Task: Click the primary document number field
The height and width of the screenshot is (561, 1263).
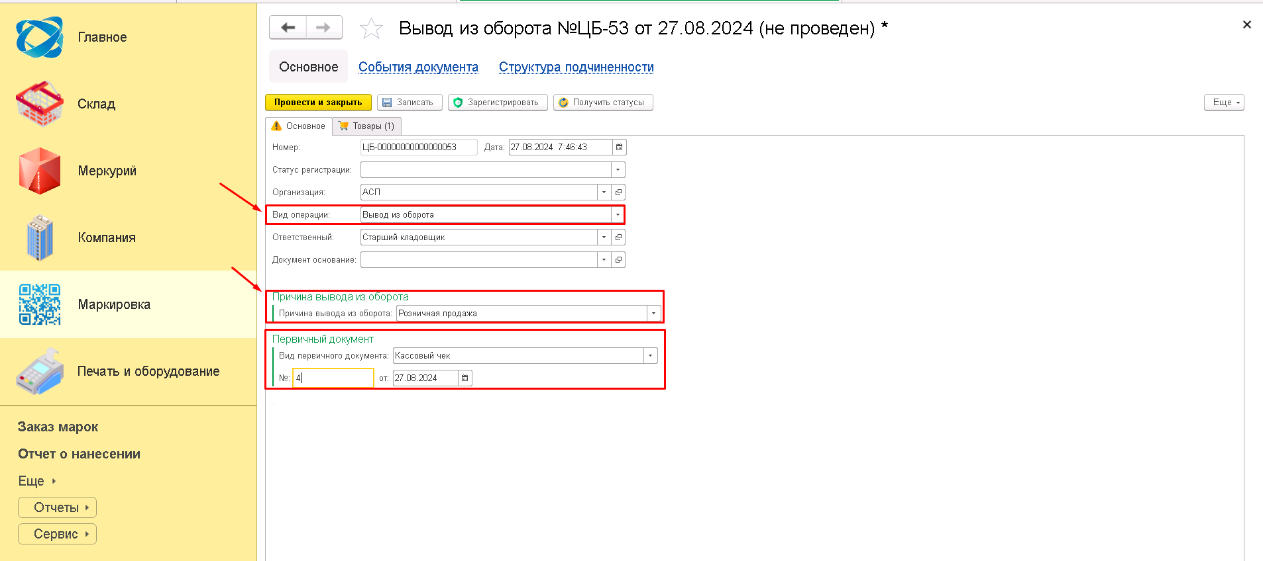Action: click(334, 378)
